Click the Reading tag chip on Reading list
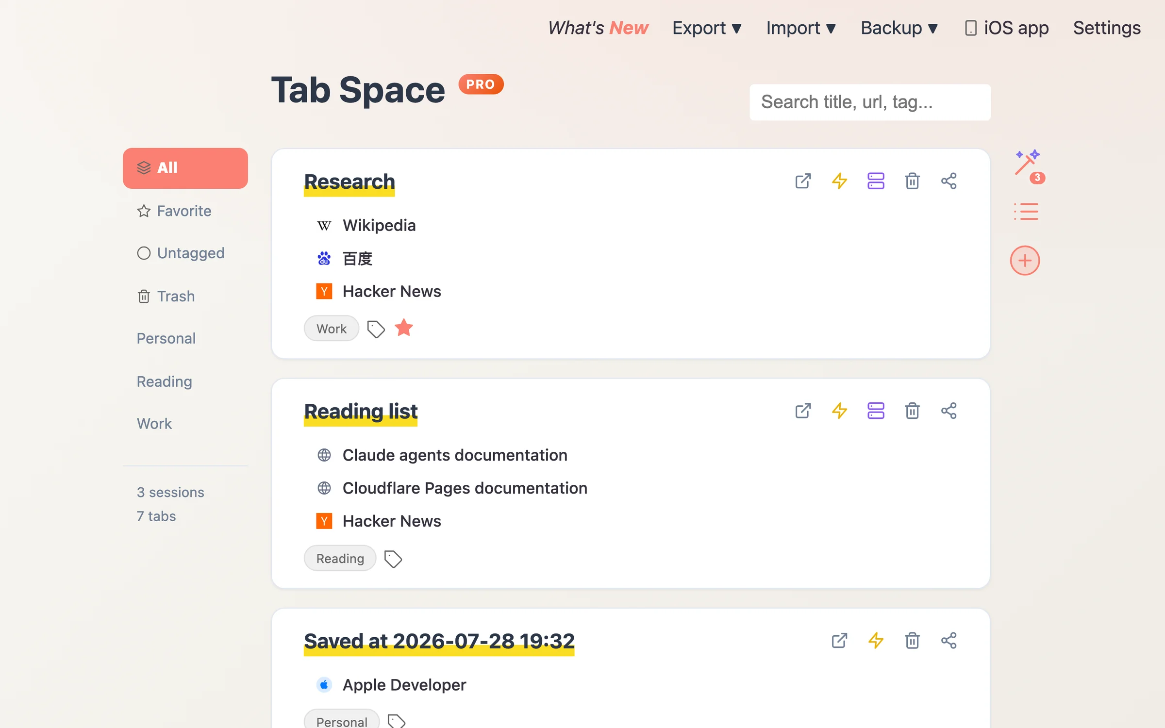Screen dimensions: 1165x728 340,558
